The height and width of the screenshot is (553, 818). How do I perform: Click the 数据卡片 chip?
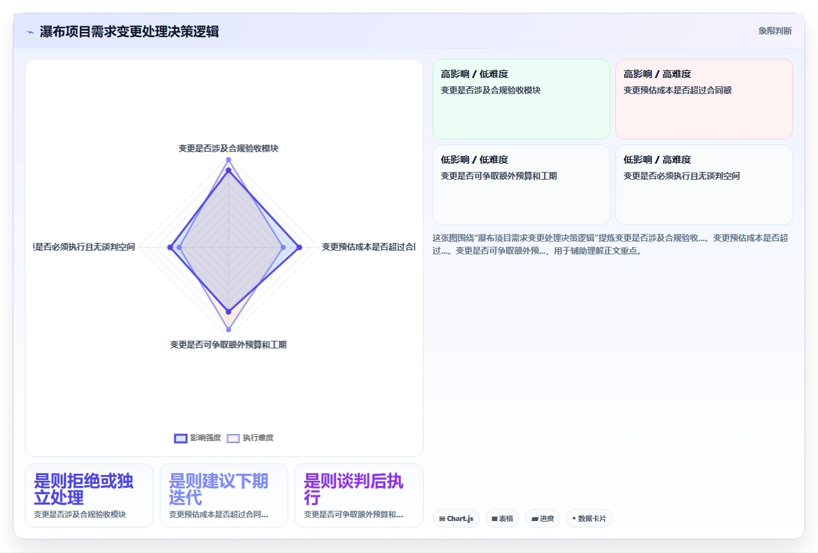(x=589, y=518)
